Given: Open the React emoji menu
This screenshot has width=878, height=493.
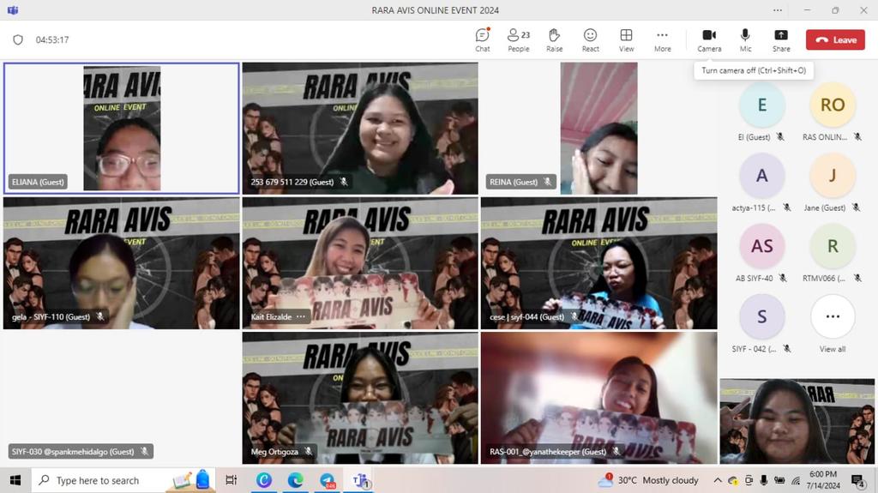Looking at the screenshot, I should [590, 39].
